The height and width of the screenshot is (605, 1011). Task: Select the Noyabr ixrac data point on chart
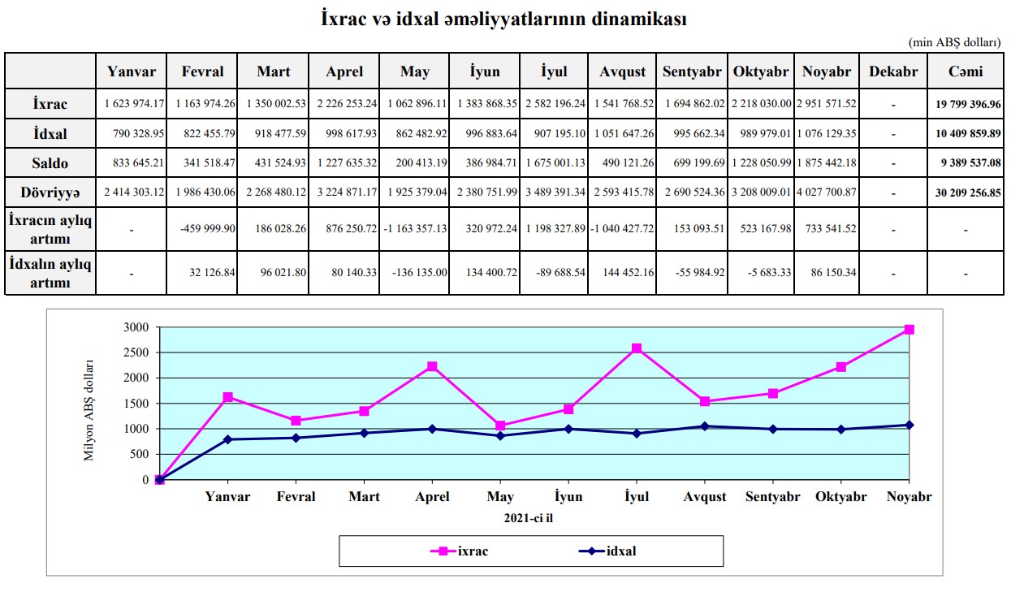click(x=909, y=330)
